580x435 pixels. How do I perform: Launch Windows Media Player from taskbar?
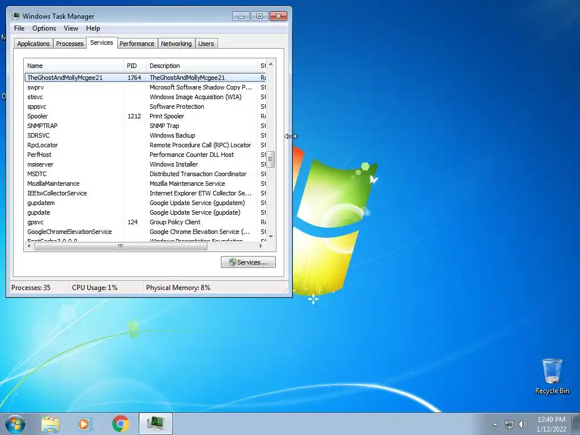[x=85, y=424]
